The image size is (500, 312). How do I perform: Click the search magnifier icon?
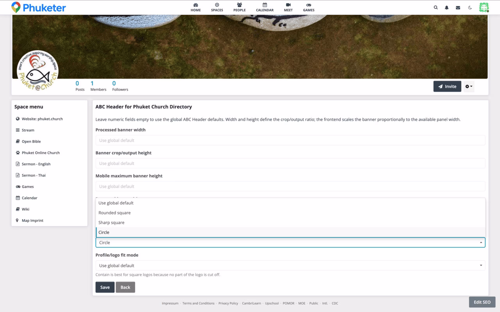[x=436, y=7]
